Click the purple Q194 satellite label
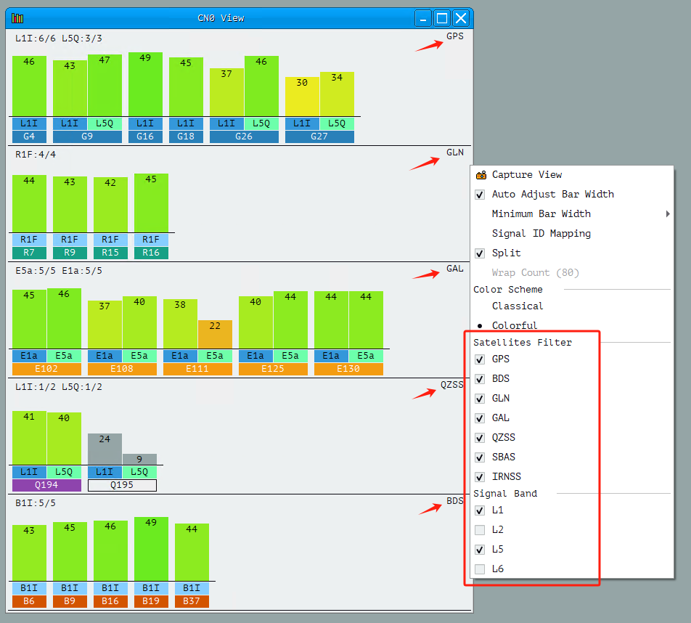Screen dimensions: 691x623 point(46,485)
